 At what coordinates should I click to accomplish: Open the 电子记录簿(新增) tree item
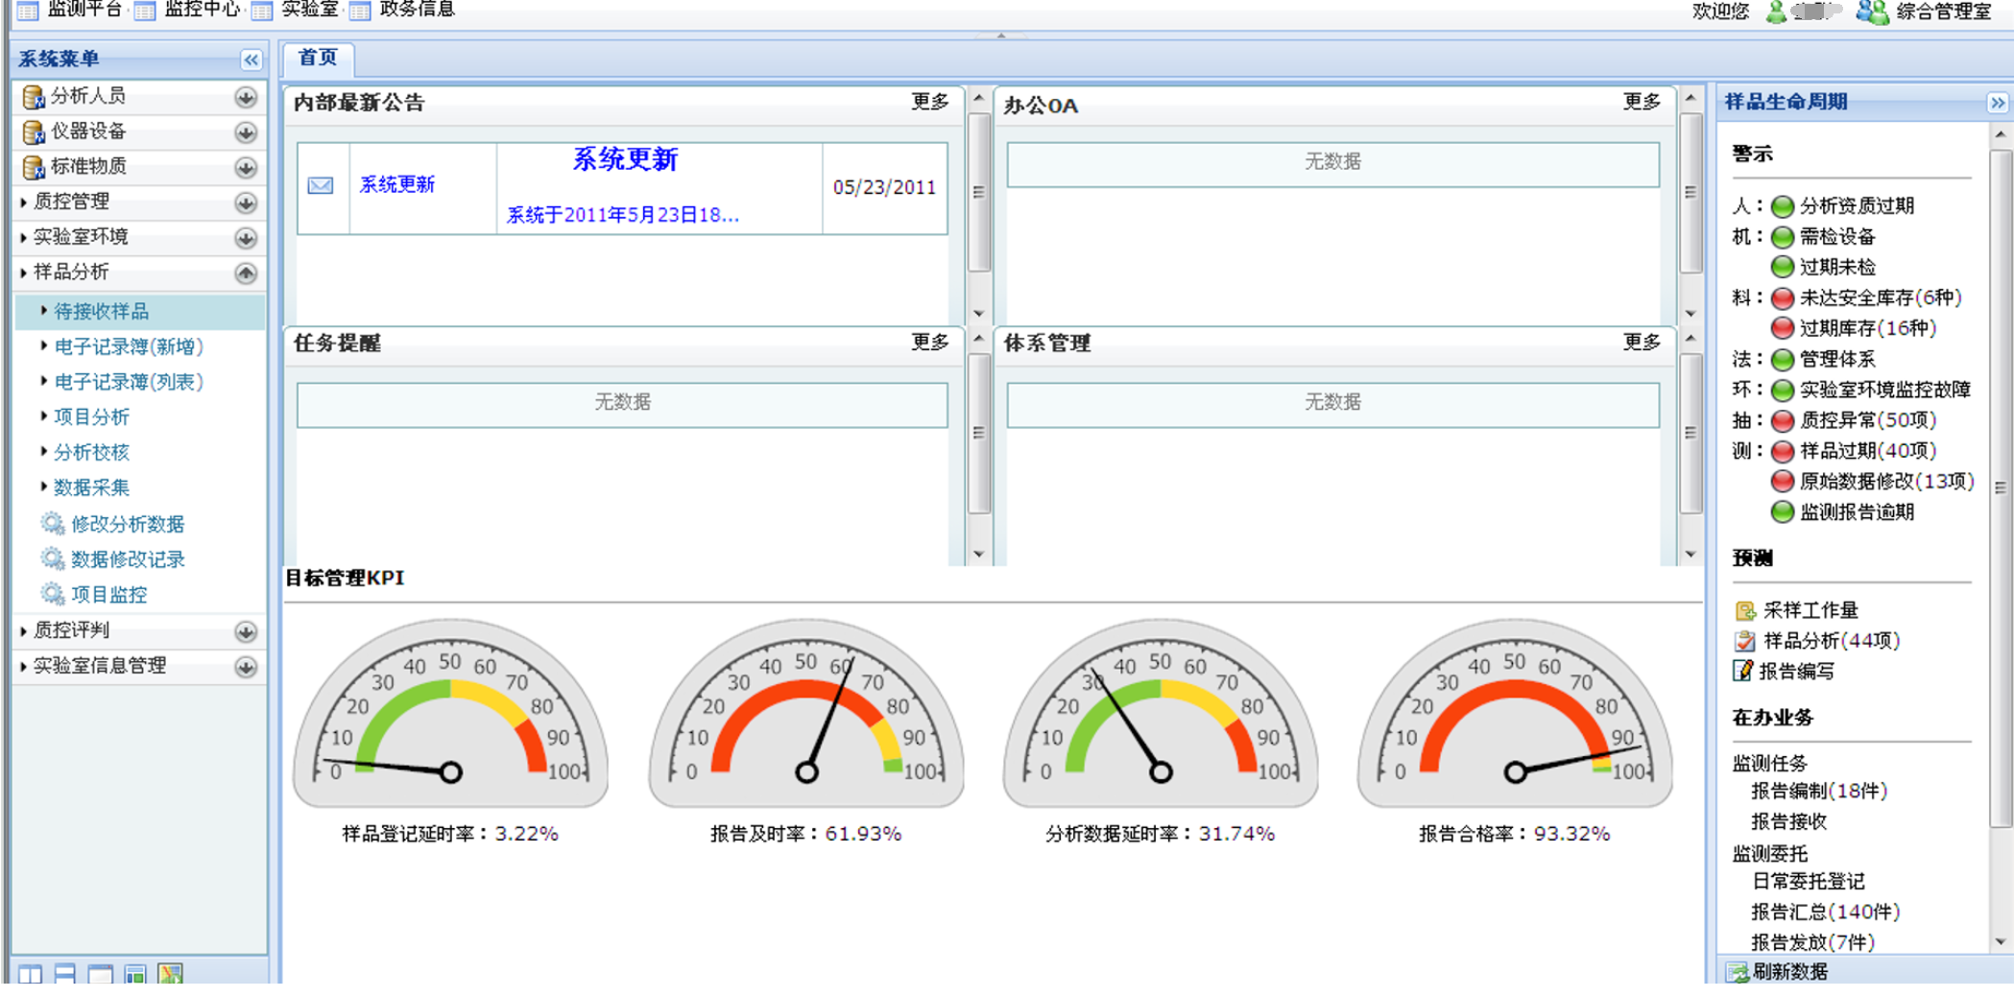tap(128, 346)
